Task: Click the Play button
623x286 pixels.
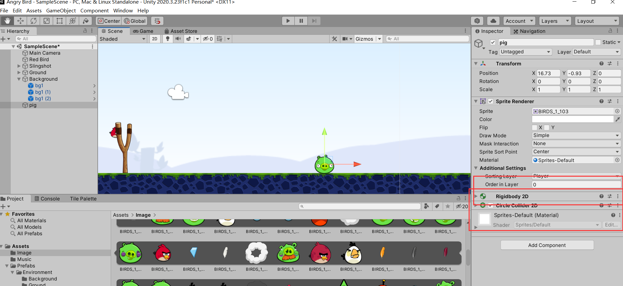Action: pyautogui.click(x=288, y=21)
